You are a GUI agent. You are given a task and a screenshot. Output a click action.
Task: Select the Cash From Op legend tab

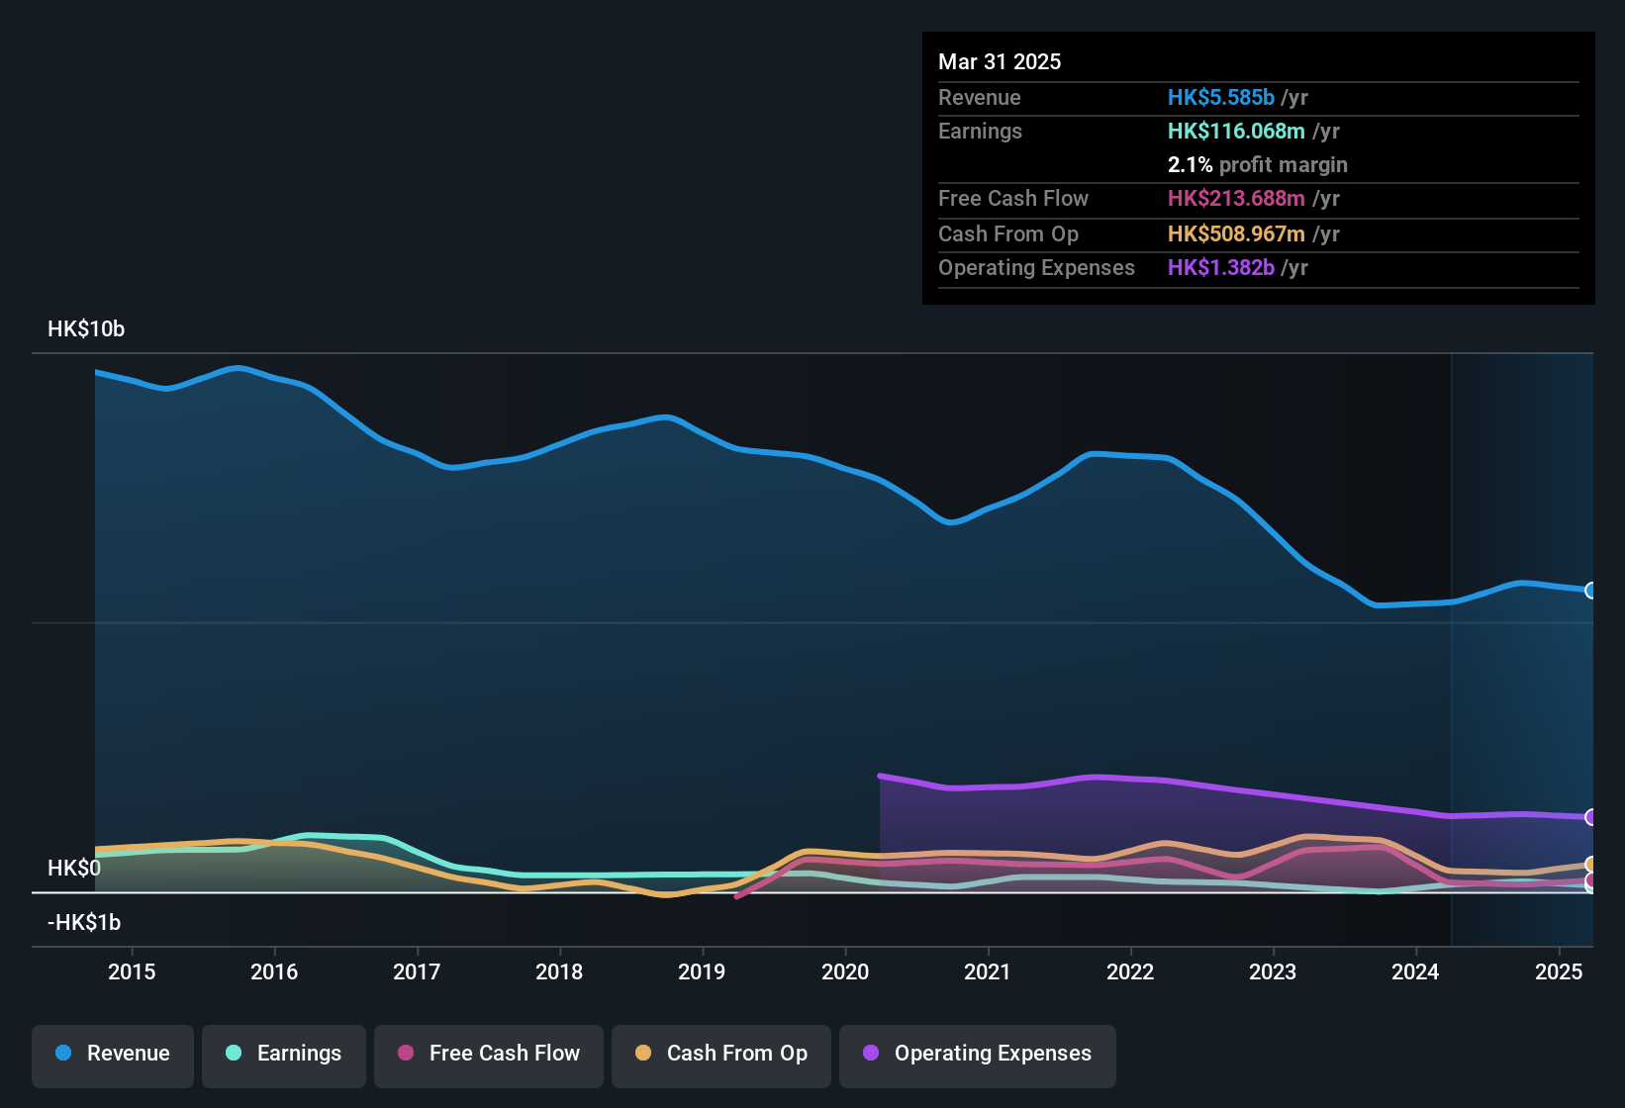click(x=721, y=1054)
